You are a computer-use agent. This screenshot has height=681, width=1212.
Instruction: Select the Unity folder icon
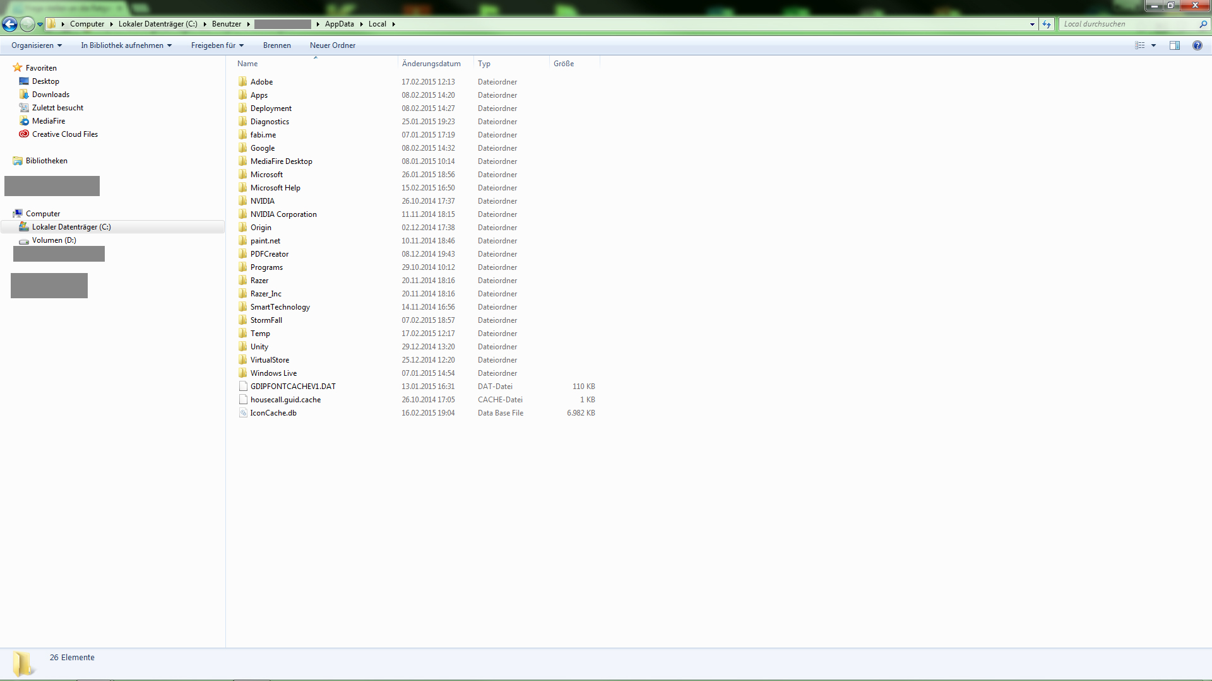[x=243, y=347]
